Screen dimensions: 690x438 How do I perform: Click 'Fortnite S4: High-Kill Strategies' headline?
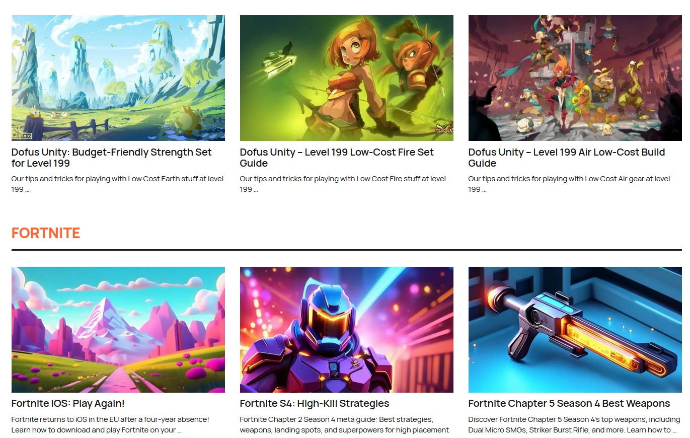pyautogui.click(x=315, y=403)
